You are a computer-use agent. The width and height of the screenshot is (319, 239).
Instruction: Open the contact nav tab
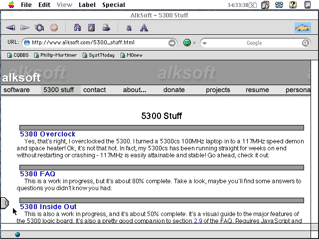[94, 90]
